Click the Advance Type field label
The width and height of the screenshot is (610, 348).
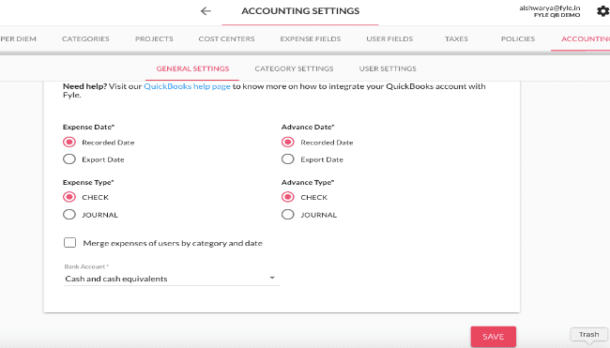(308, 182)
